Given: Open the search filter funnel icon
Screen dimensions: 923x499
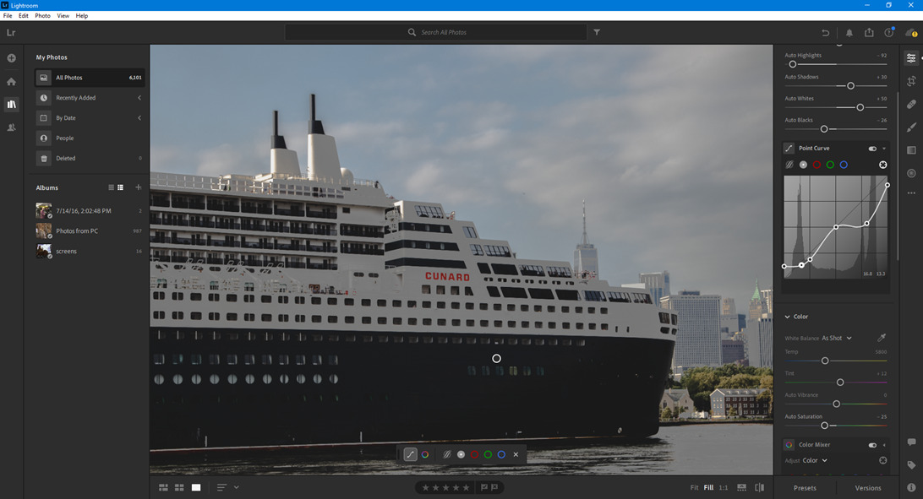Looking at the screenshot, I should pos(596,32).
